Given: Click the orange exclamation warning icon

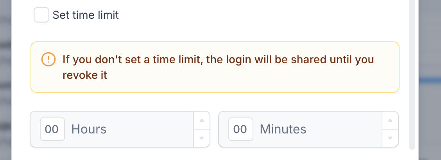Looking at the screenshot, I should (x=48, y=59).
